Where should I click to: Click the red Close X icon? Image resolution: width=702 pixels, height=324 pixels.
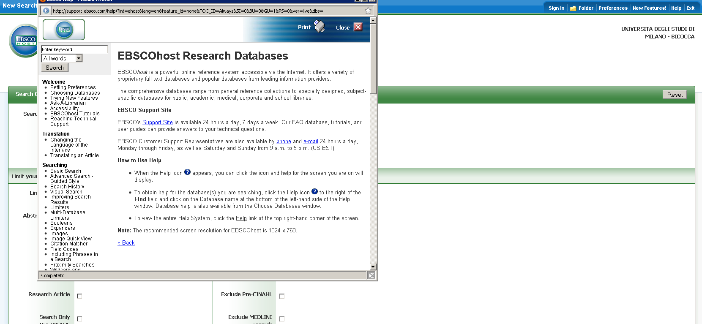(358, 27)
